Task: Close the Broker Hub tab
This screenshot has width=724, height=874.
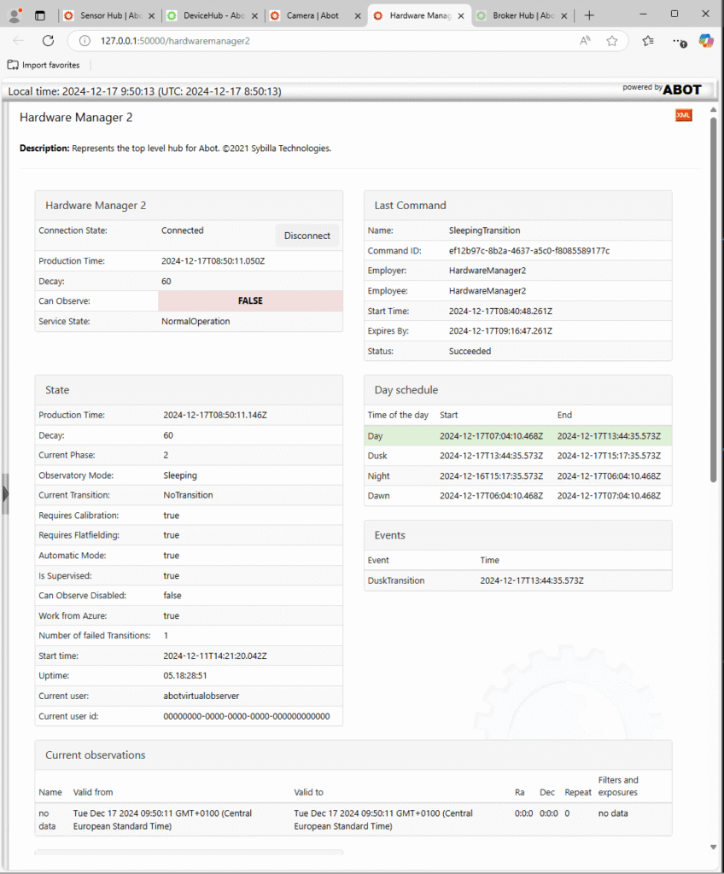Action: (564, 16)
